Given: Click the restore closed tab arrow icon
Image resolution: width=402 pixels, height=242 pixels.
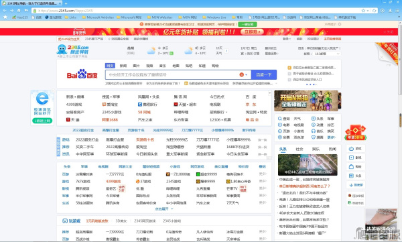Looking at the screenshot, I should (x=26, y=11).
